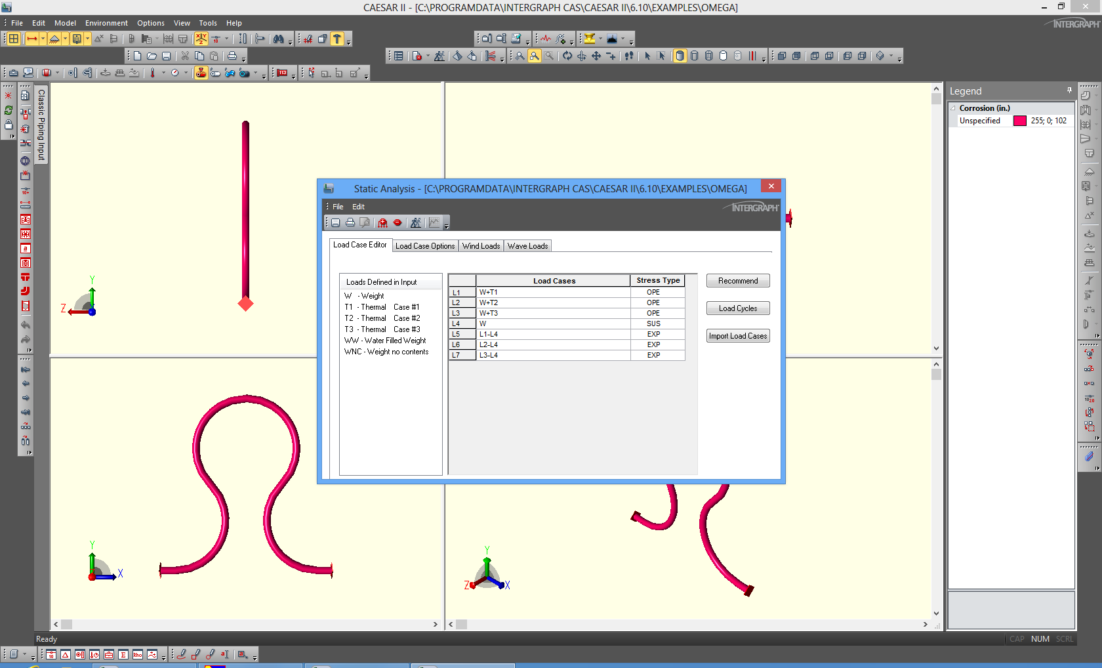Click the XYZ axis icon in top toolbar
This screenshot has height=668, width=1102.
[201, 39]
